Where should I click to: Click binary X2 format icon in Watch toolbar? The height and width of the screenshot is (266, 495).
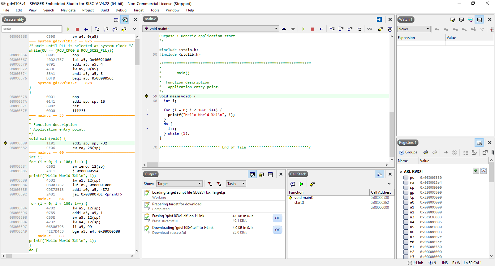click(437, 29)
